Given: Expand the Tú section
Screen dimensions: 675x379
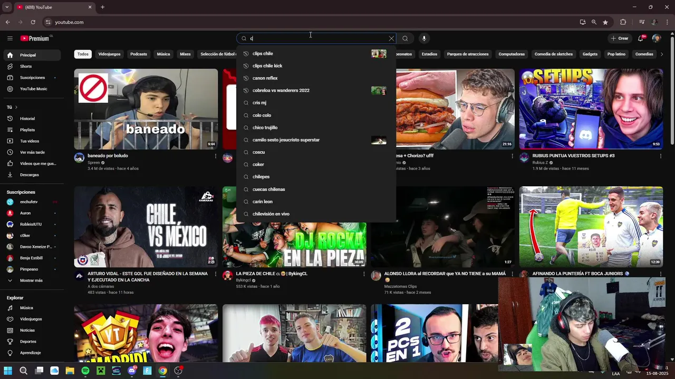Looking at the screenshot, I should [12, 107].
